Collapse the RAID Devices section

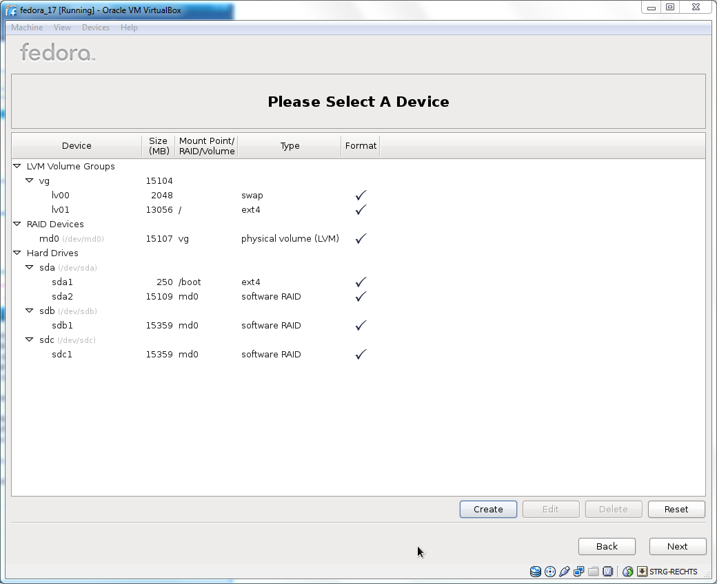click(17, 224)
